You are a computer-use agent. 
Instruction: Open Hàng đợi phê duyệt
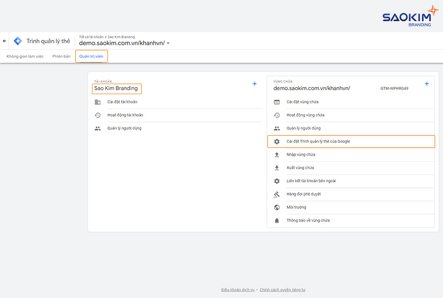coord(303,194)
